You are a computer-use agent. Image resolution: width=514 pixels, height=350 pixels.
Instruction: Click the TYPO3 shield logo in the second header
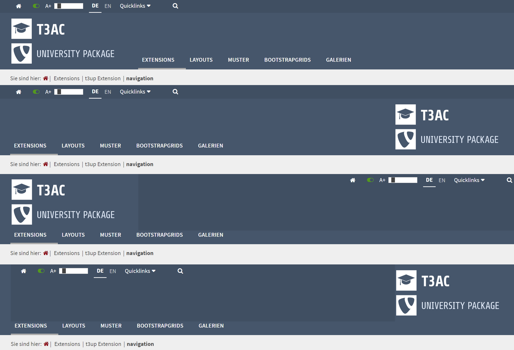point(405,139)
